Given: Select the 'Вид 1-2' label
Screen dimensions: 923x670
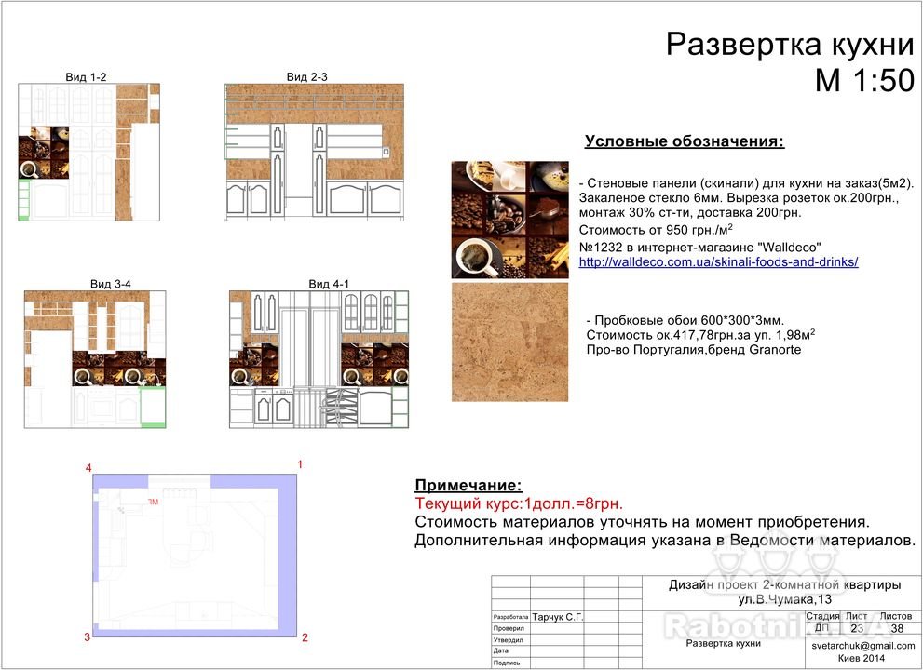Looking at the screenshot, I should click(86, 77).
